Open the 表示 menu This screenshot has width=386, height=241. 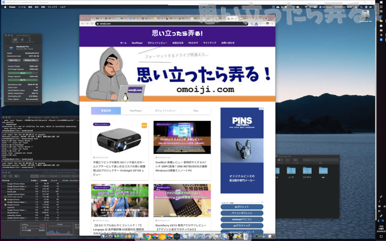tap(37, 7)
